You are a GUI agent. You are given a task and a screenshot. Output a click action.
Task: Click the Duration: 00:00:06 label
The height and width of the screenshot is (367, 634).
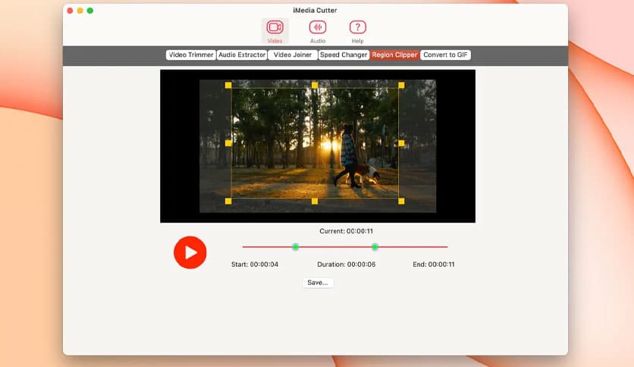click(x=346, y=265)
